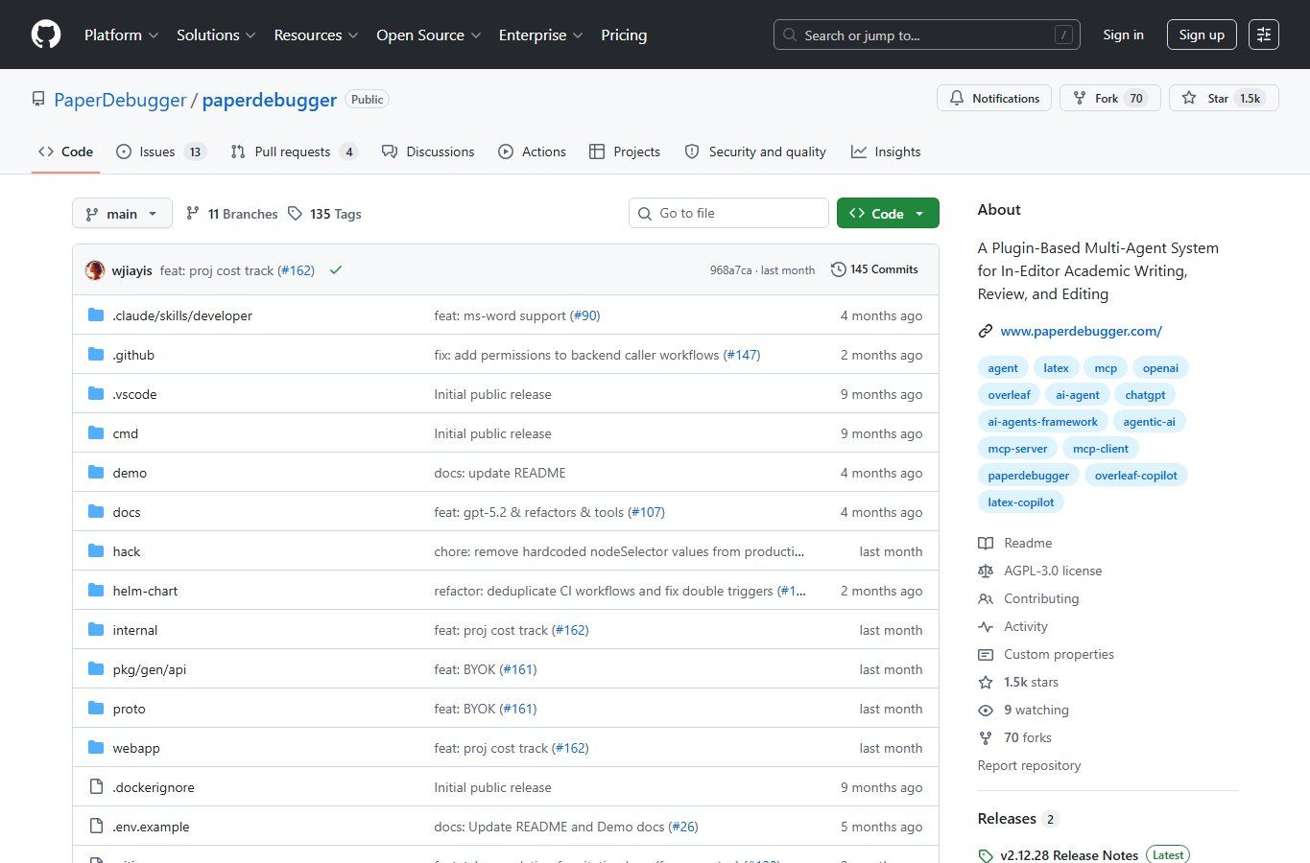This screenshot has width=1310, height=863.
Task: Open the Actions tab
Action: [x=532, y=152]
